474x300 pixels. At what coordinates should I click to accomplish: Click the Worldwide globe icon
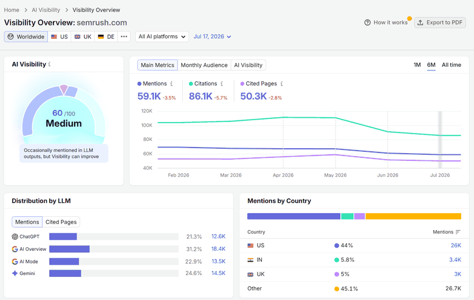10,36
